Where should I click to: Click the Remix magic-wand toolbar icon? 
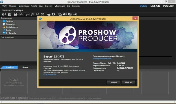tap(42, 14)
